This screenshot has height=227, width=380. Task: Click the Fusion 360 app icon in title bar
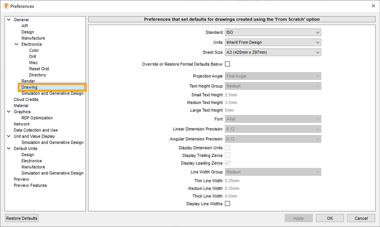tap(6, 6)
